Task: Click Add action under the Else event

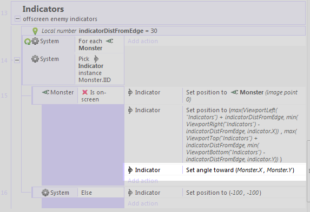Action: click(x=143, y=203)
